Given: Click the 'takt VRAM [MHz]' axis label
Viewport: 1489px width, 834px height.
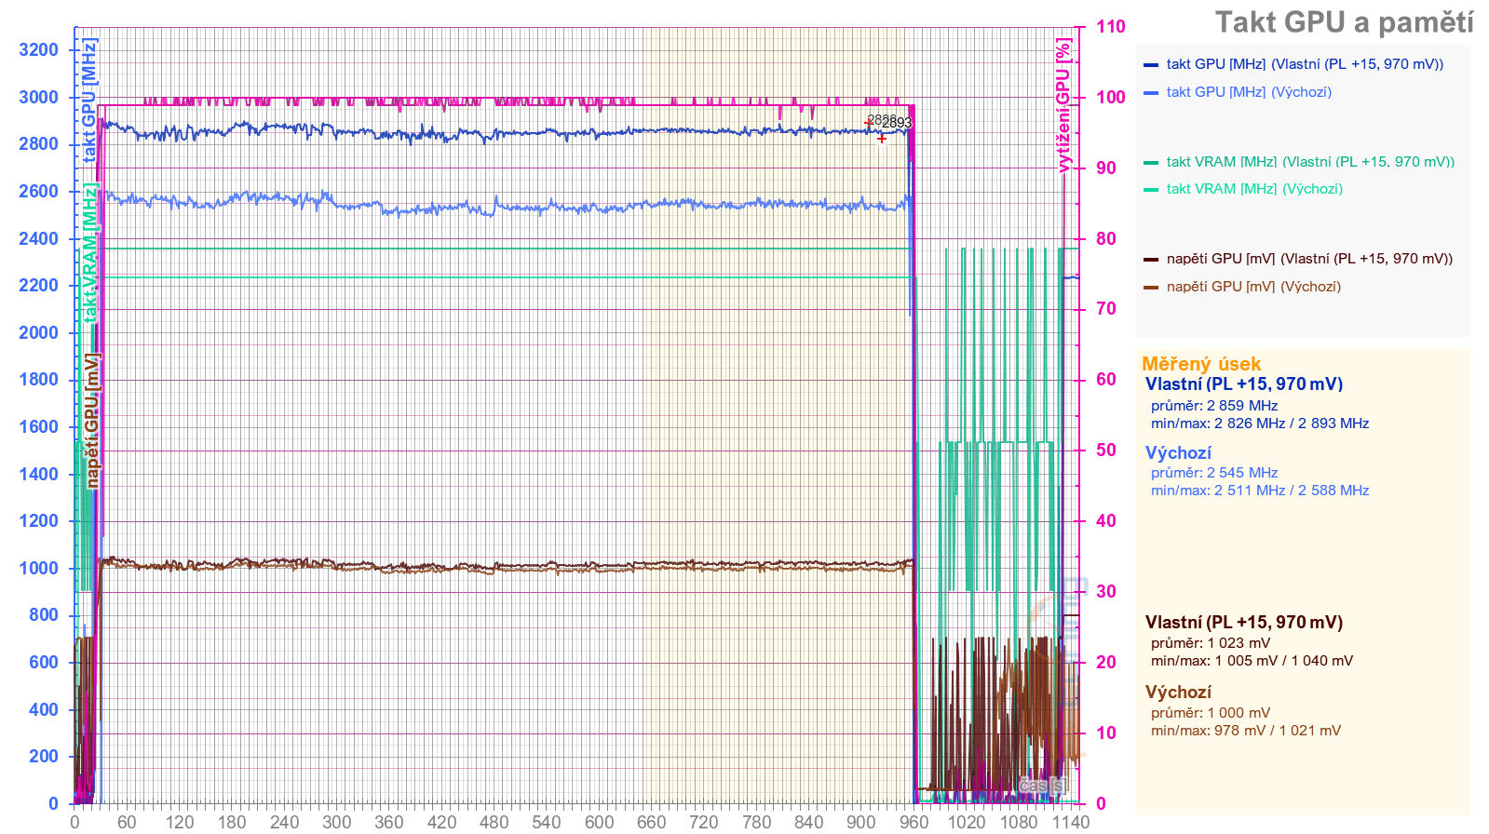Looking at the screenshot, I should [89, 253].
